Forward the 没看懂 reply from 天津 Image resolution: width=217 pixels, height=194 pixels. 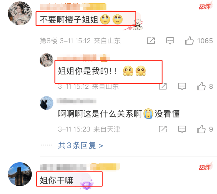[x=163, y=129]
